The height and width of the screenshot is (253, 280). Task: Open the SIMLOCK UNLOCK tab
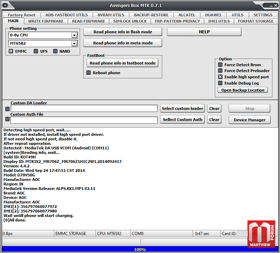click(x=130, y=21)
